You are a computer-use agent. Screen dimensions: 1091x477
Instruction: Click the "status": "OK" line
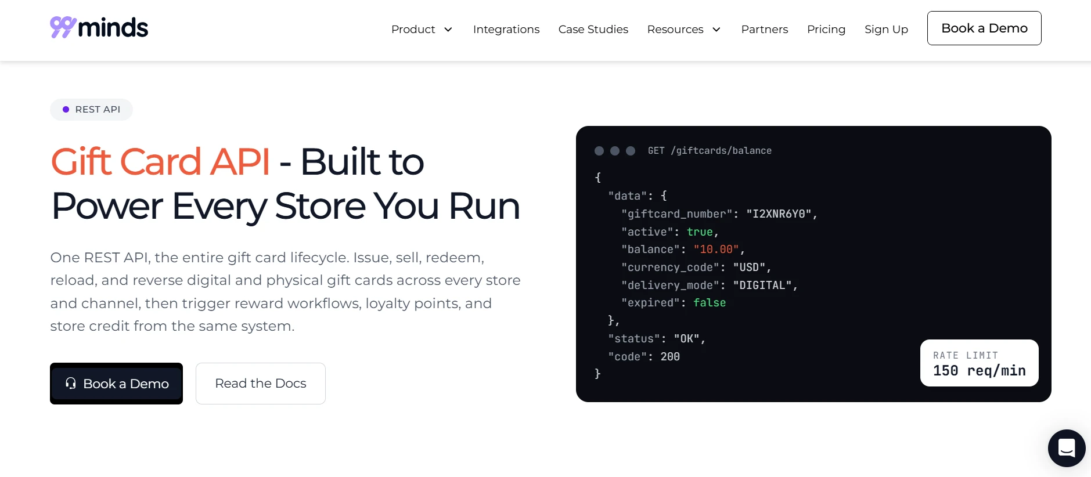(x=657, y=339)
